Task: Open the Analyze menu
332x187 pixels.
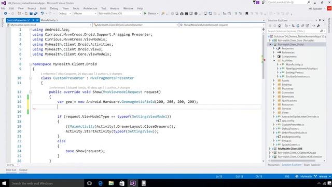Action: [x=115, y=8]
